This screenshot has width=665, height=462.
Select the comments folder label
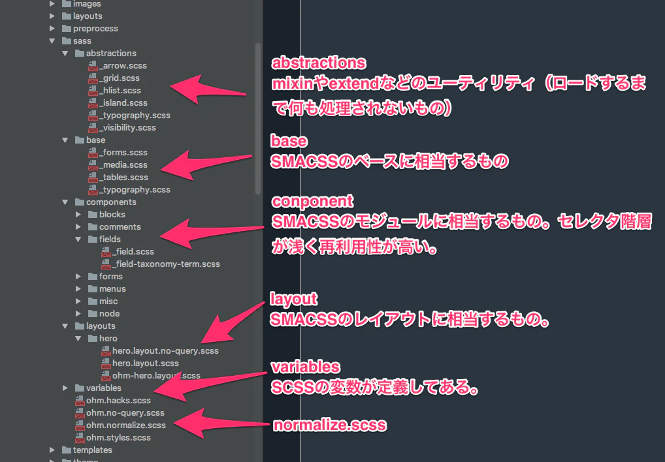(x=120, y=227)
